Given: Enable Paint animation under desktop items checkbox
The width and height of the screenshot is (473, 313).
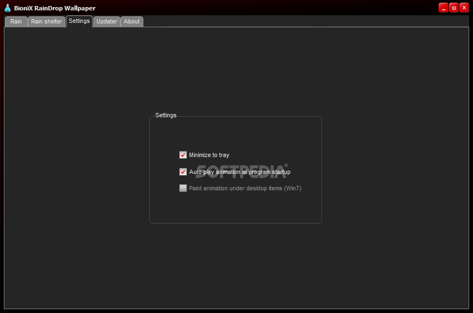Looking at the screenshot, I should tap(183, 188).
